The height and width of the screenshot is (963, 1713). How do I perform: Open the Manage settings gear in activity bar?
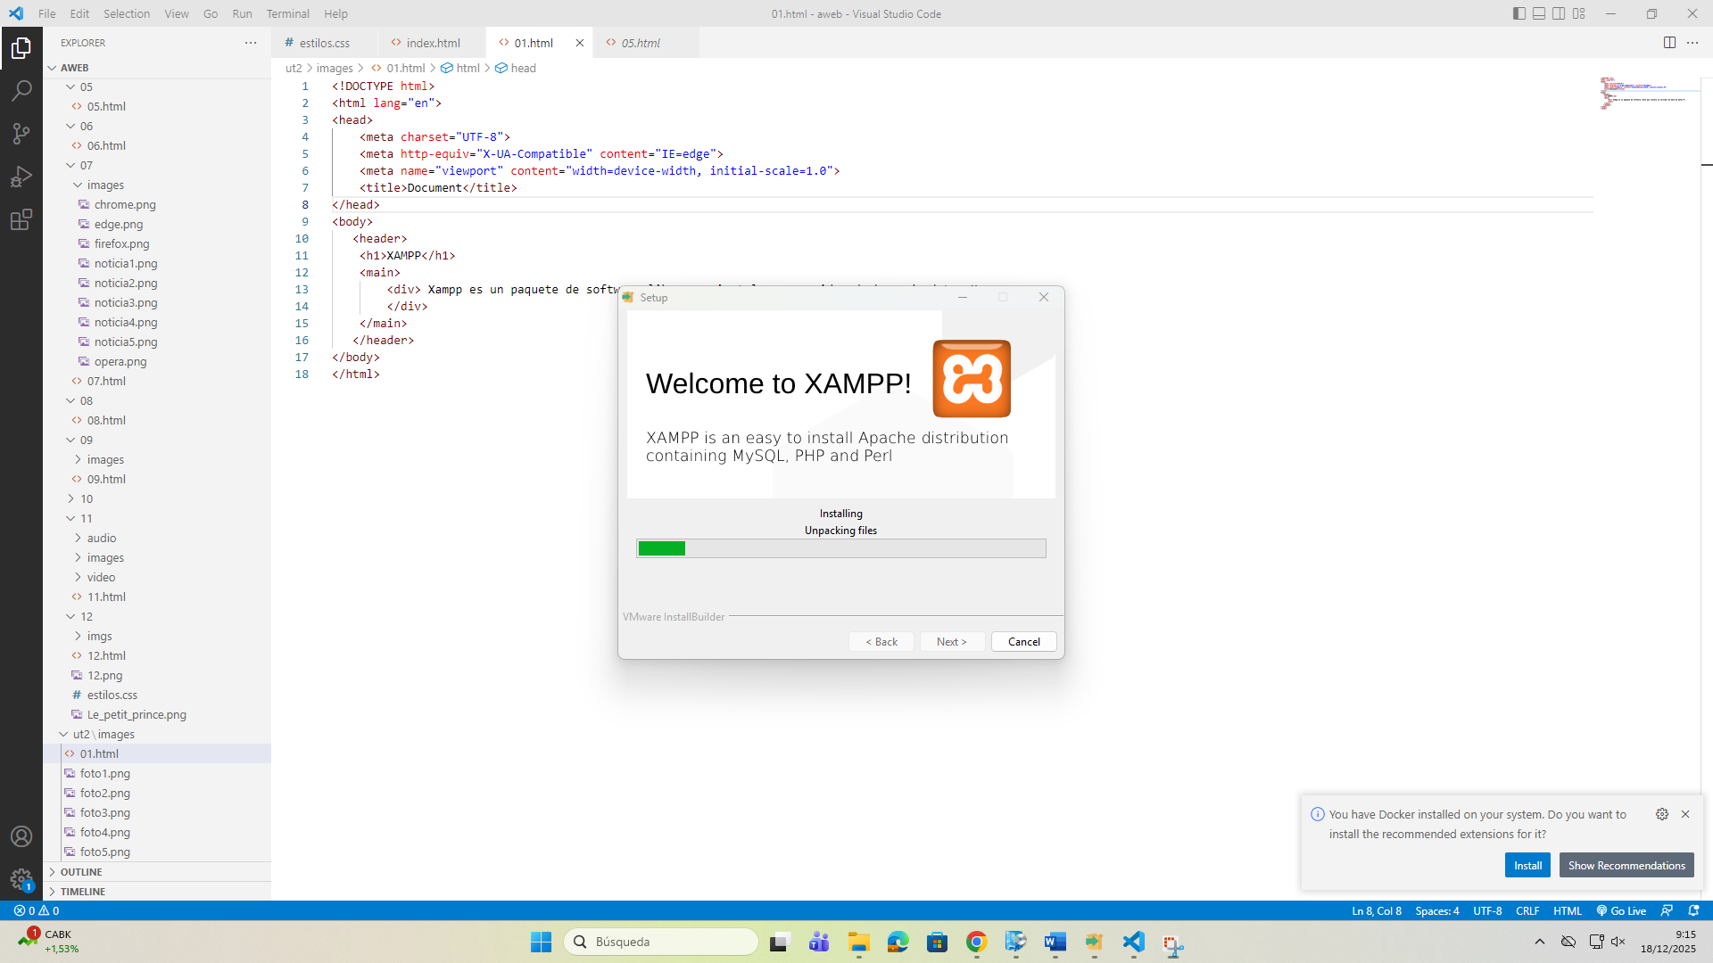(x=21, y=877)
